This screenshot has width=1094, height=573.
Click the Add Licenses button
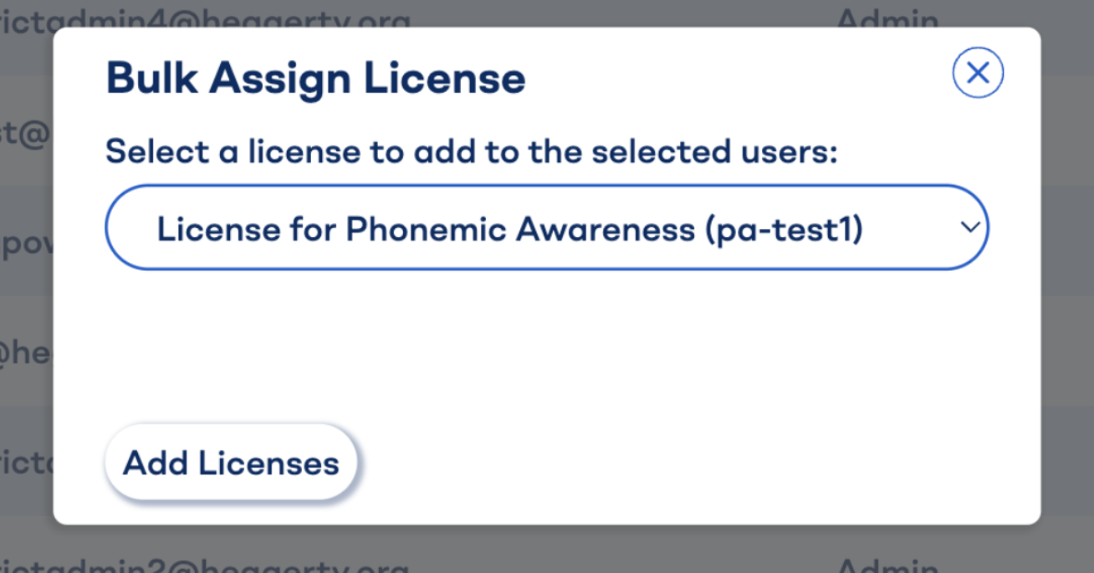tap(230, 463)
